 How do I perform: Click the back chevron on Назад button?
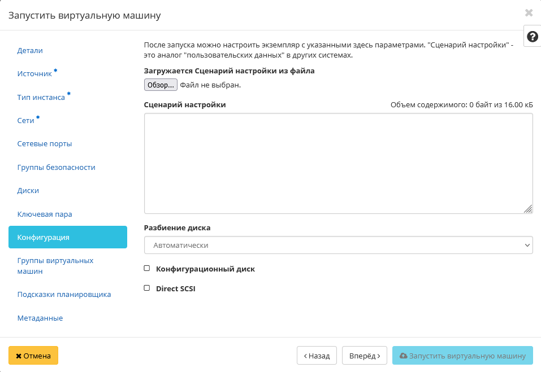[x=306, y=356]
